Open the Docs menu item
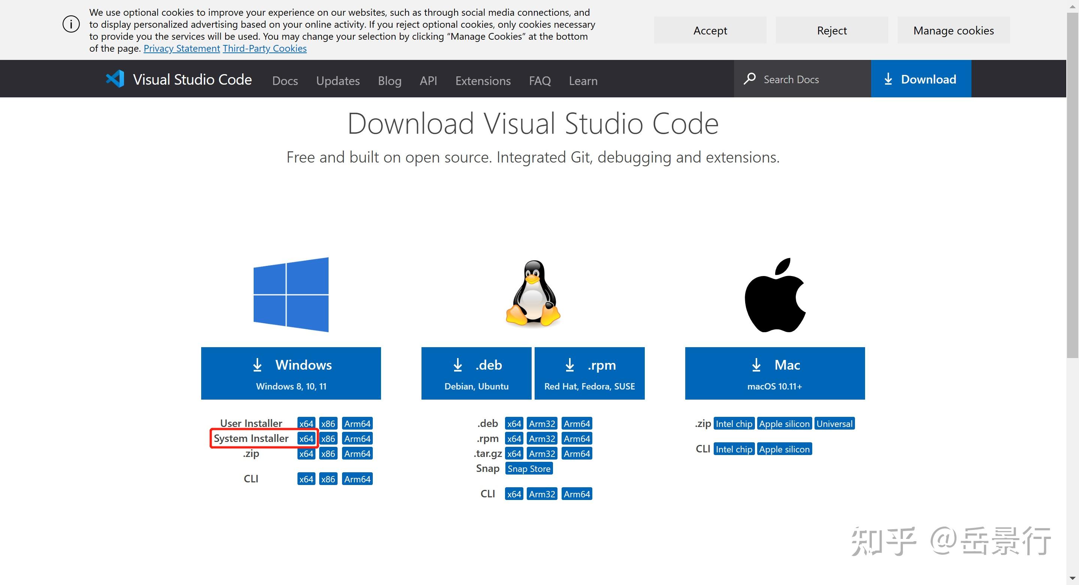The image size is (1079, 585). tap(285, 81)
